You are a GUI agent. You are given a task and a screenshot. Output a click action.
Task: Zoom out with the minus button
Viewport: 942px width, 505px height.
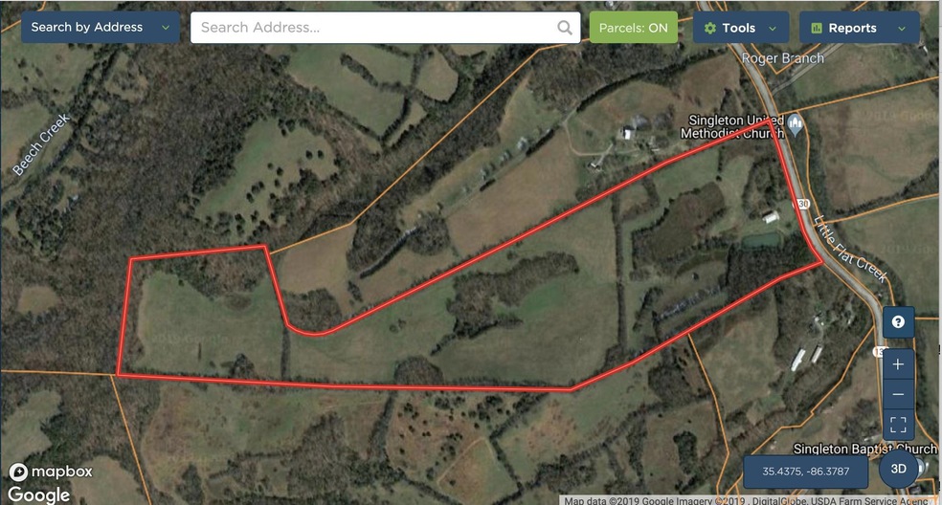click(898, 394)
